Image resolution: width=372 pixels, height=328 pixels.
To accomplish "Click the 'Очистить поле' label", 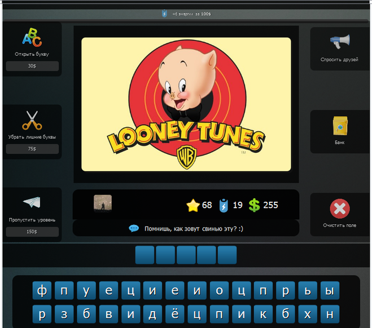I will [x=339, y=225].
